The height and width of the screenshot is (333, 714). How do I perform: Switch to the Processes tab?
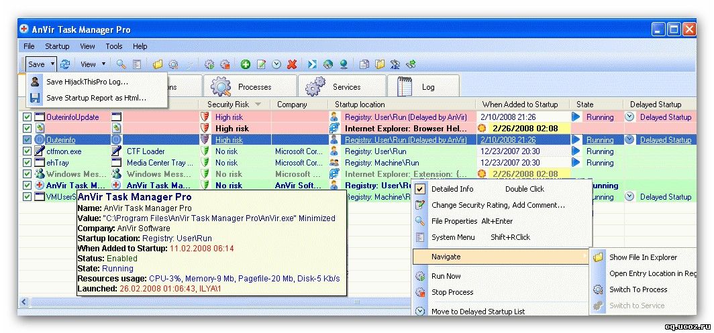(x=250, y=86)
